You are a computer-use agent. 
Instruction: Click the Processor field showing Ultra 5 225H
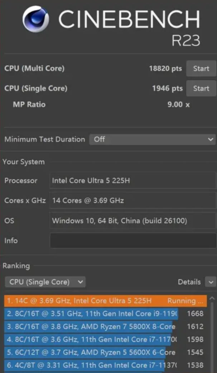[132, 181]
